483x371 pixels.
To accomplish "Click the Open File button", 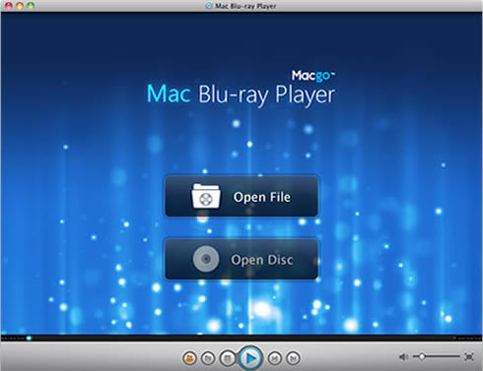I will click(x=241, y=196).
